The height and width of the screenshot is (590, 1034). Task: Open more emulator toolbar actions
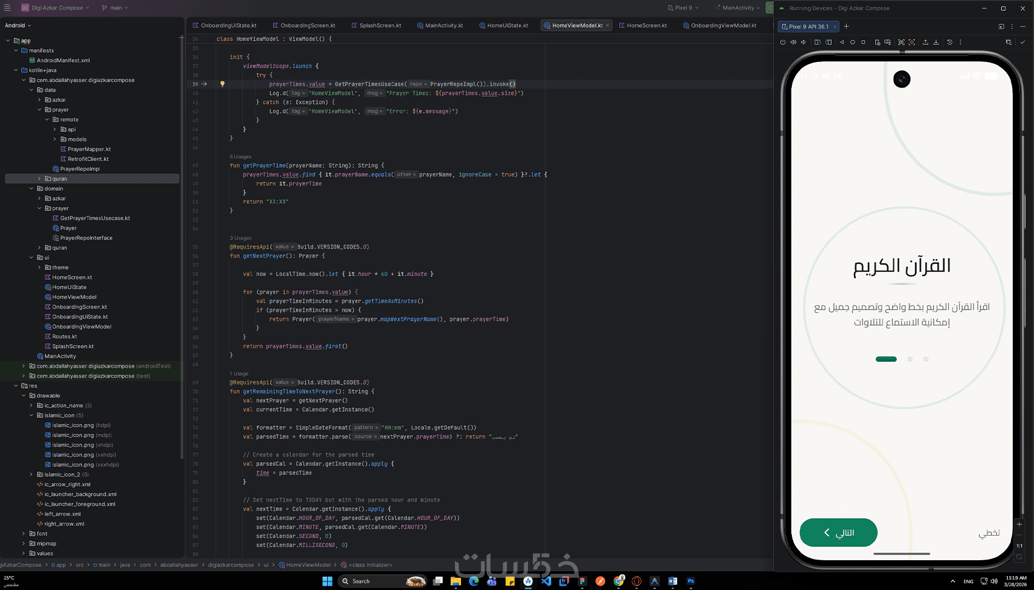tap(960, 43)
